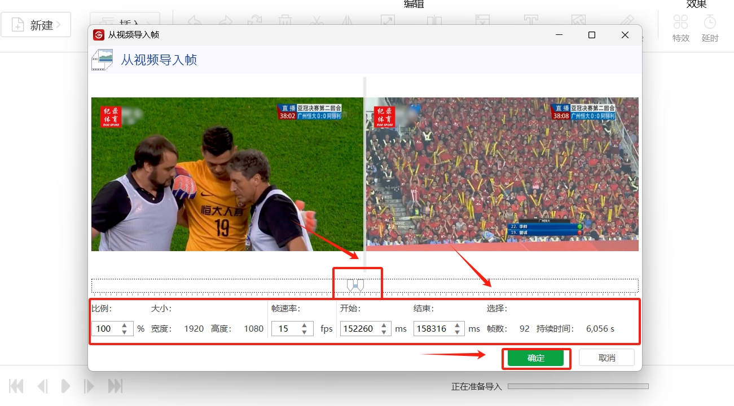Step forward to the next frame

pyautogui.click(x=89, y=386)
